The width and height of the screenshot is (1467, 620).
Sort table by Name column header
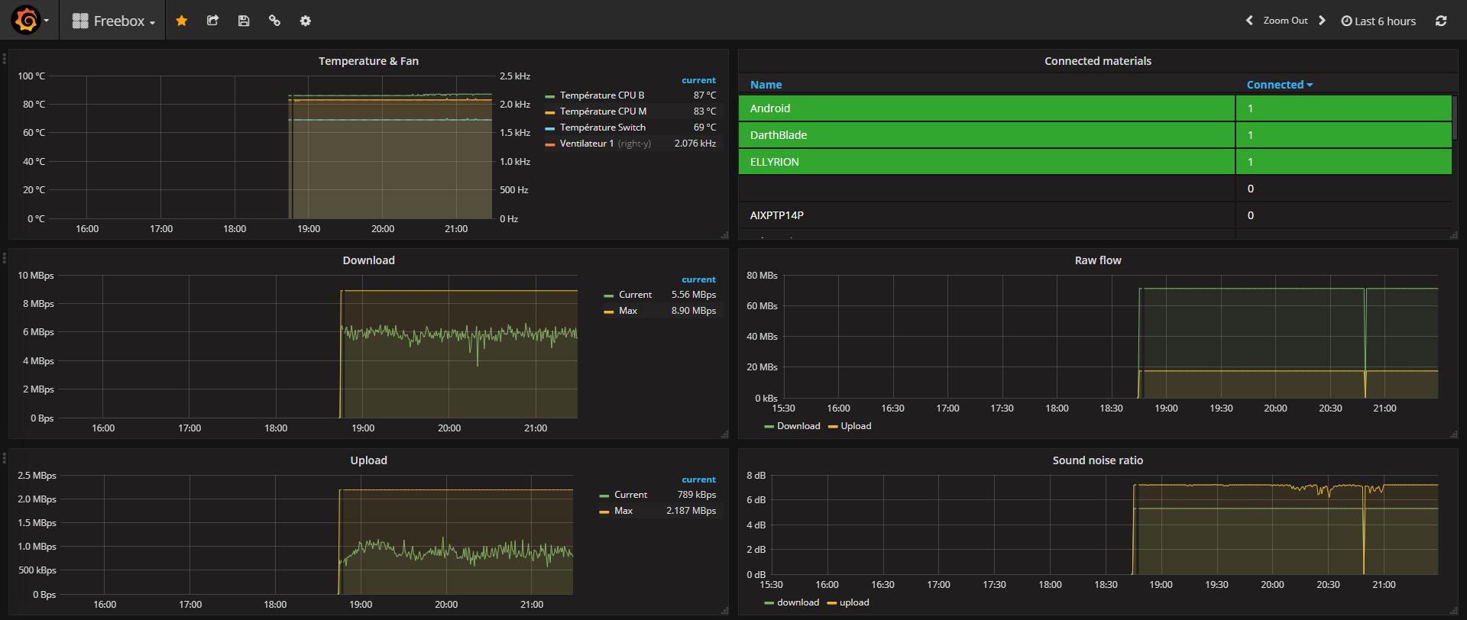tap(766, 85)
